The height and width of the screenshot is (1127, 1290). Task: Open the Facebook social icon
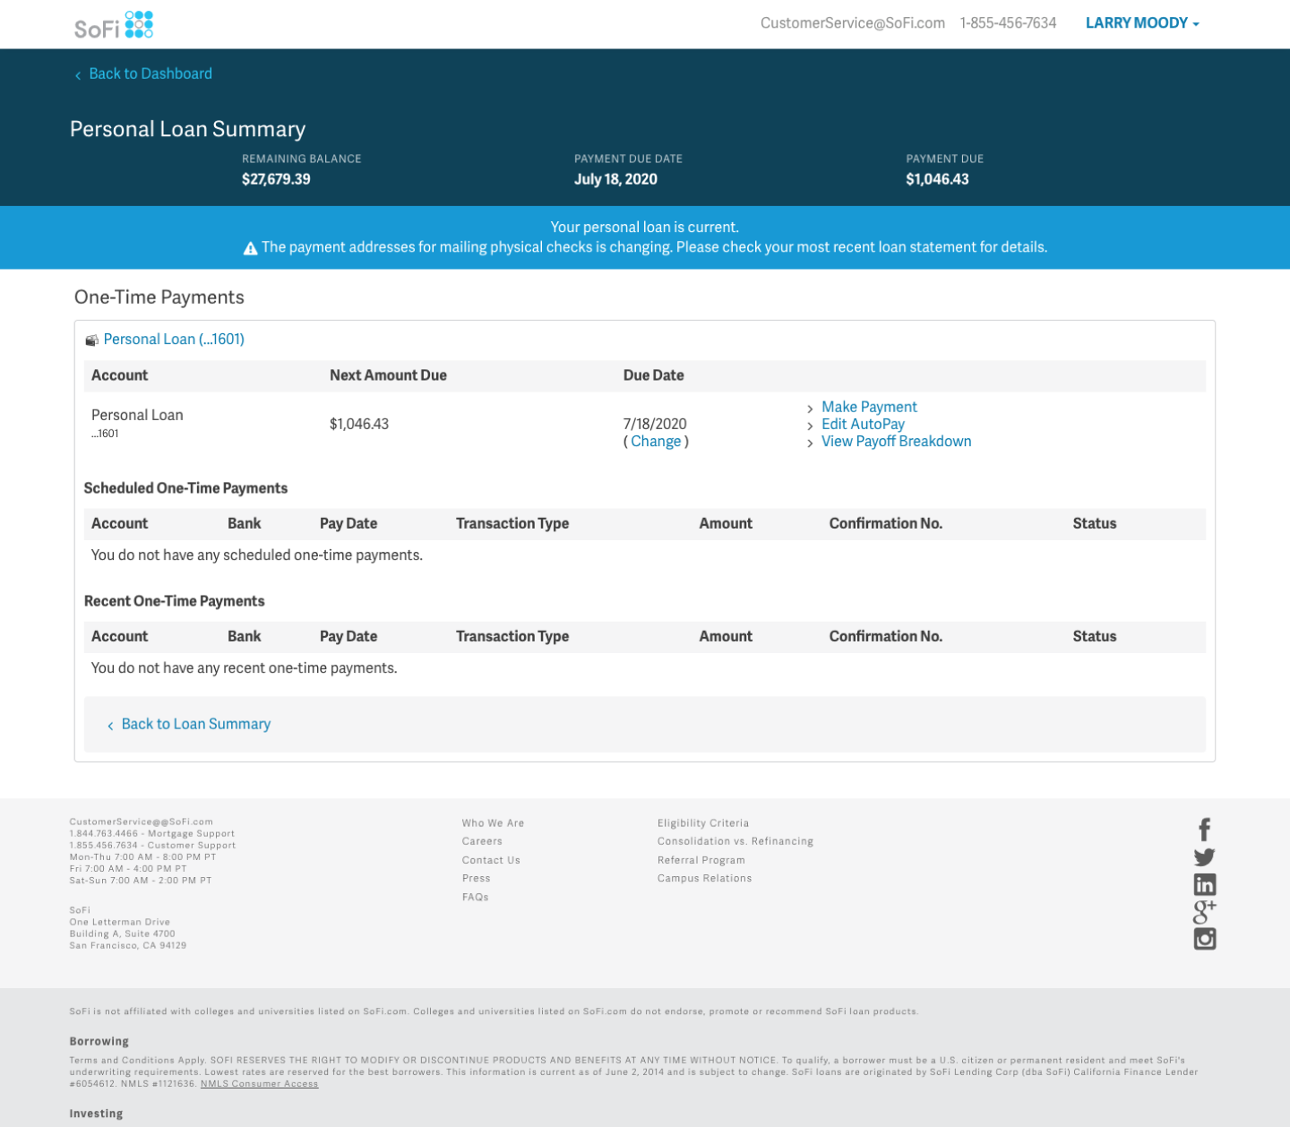[1204, 830]
